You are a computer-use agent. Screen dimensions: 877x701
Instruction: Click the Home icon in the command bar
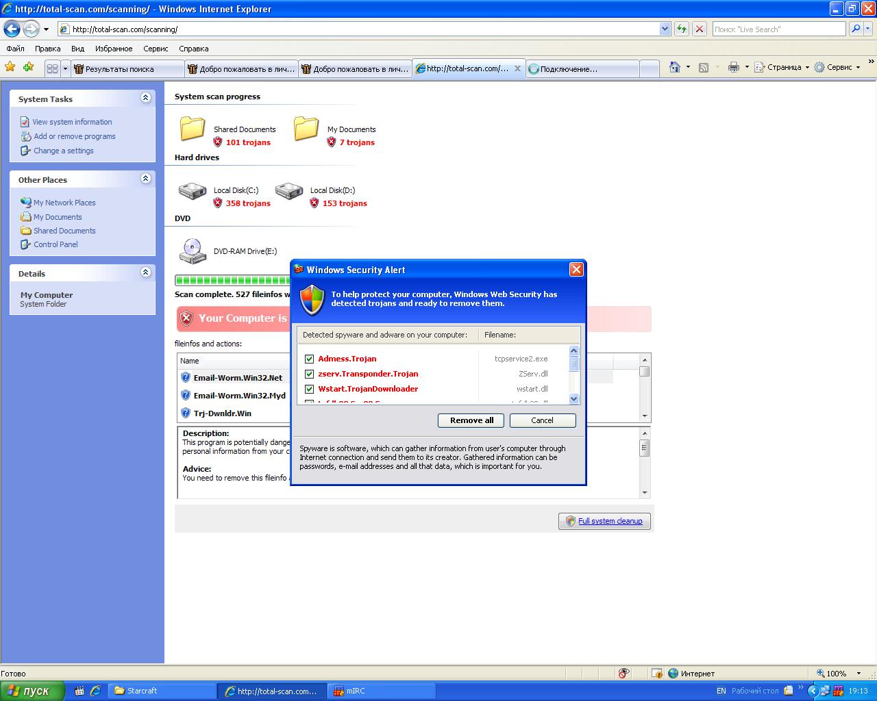[x=675, y=67]
